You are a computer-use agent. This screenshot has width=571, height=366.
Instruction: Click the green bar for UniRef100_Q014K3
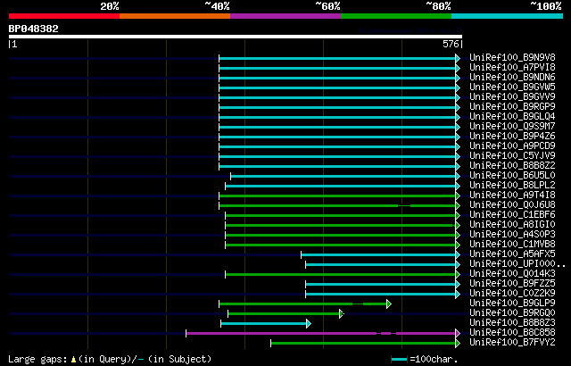coord(341,274)
